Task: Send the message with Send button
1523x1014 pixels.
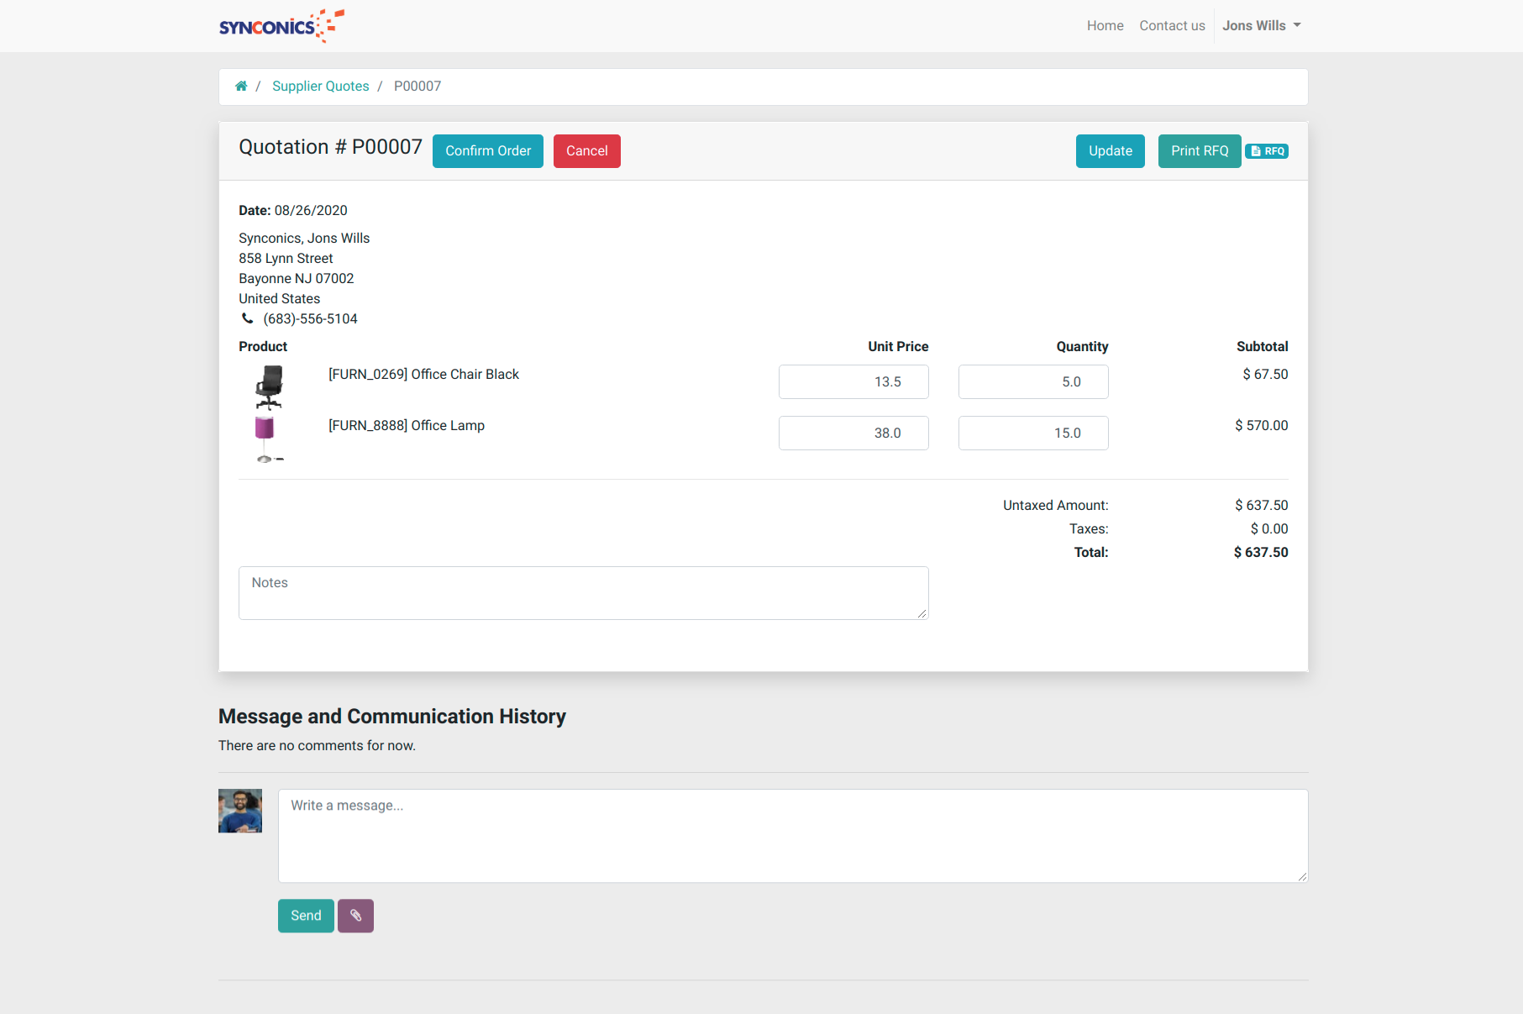Action: coord(306,916)
